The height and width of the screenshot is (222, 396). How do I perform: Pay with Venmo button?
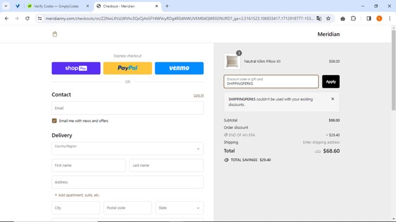tap(179, 68)
